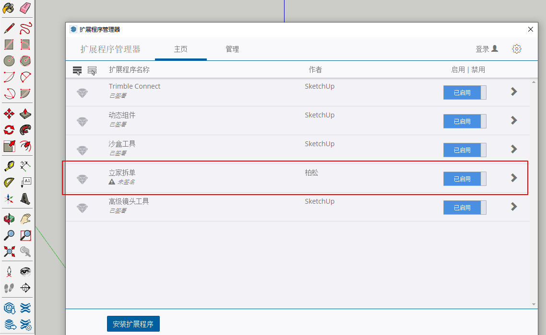Disable the 立家拆单 extension switch
The image size is (546, 335).
point(464,179)
